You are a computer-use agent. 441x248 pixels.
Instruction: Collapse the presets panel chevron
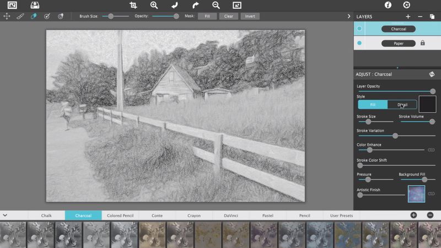(x=5, y=215)
